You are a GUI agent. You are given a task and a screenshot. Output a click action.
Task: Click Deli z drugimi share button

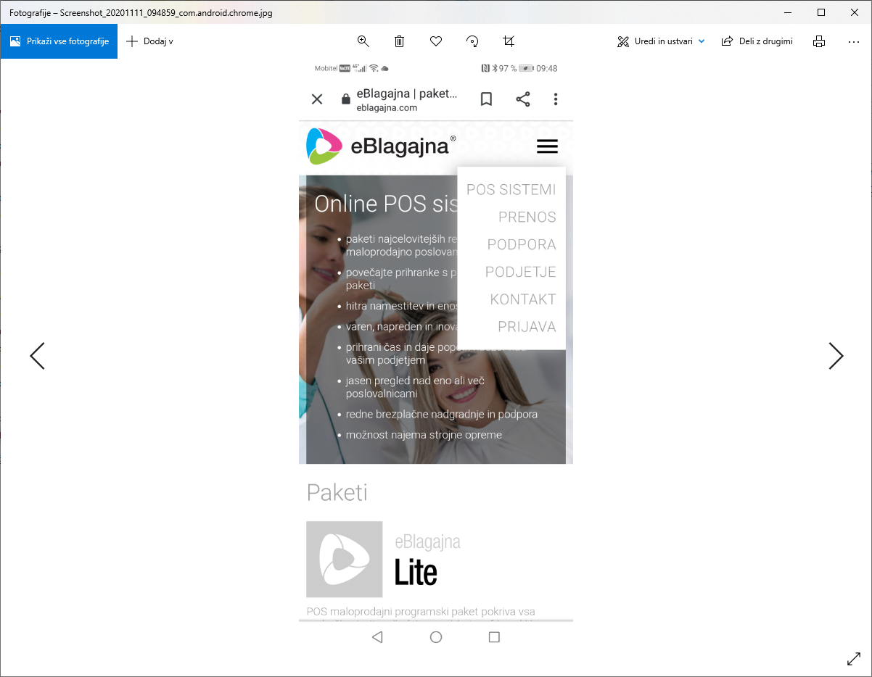click(x=757, y=41)
